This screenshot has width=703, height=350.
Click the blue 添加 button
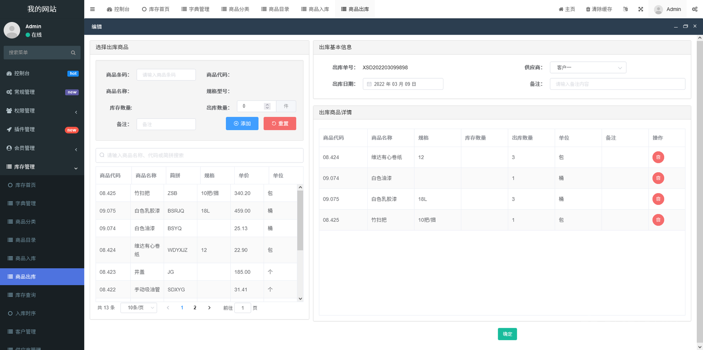[x=242, y=123]
